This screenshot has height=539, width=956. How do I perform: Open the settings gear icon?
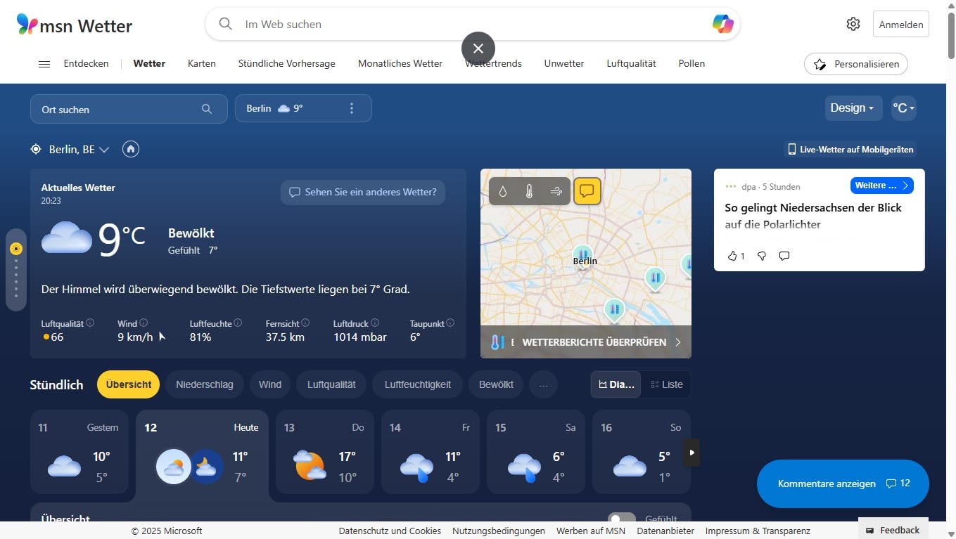(x=853, y=24)
